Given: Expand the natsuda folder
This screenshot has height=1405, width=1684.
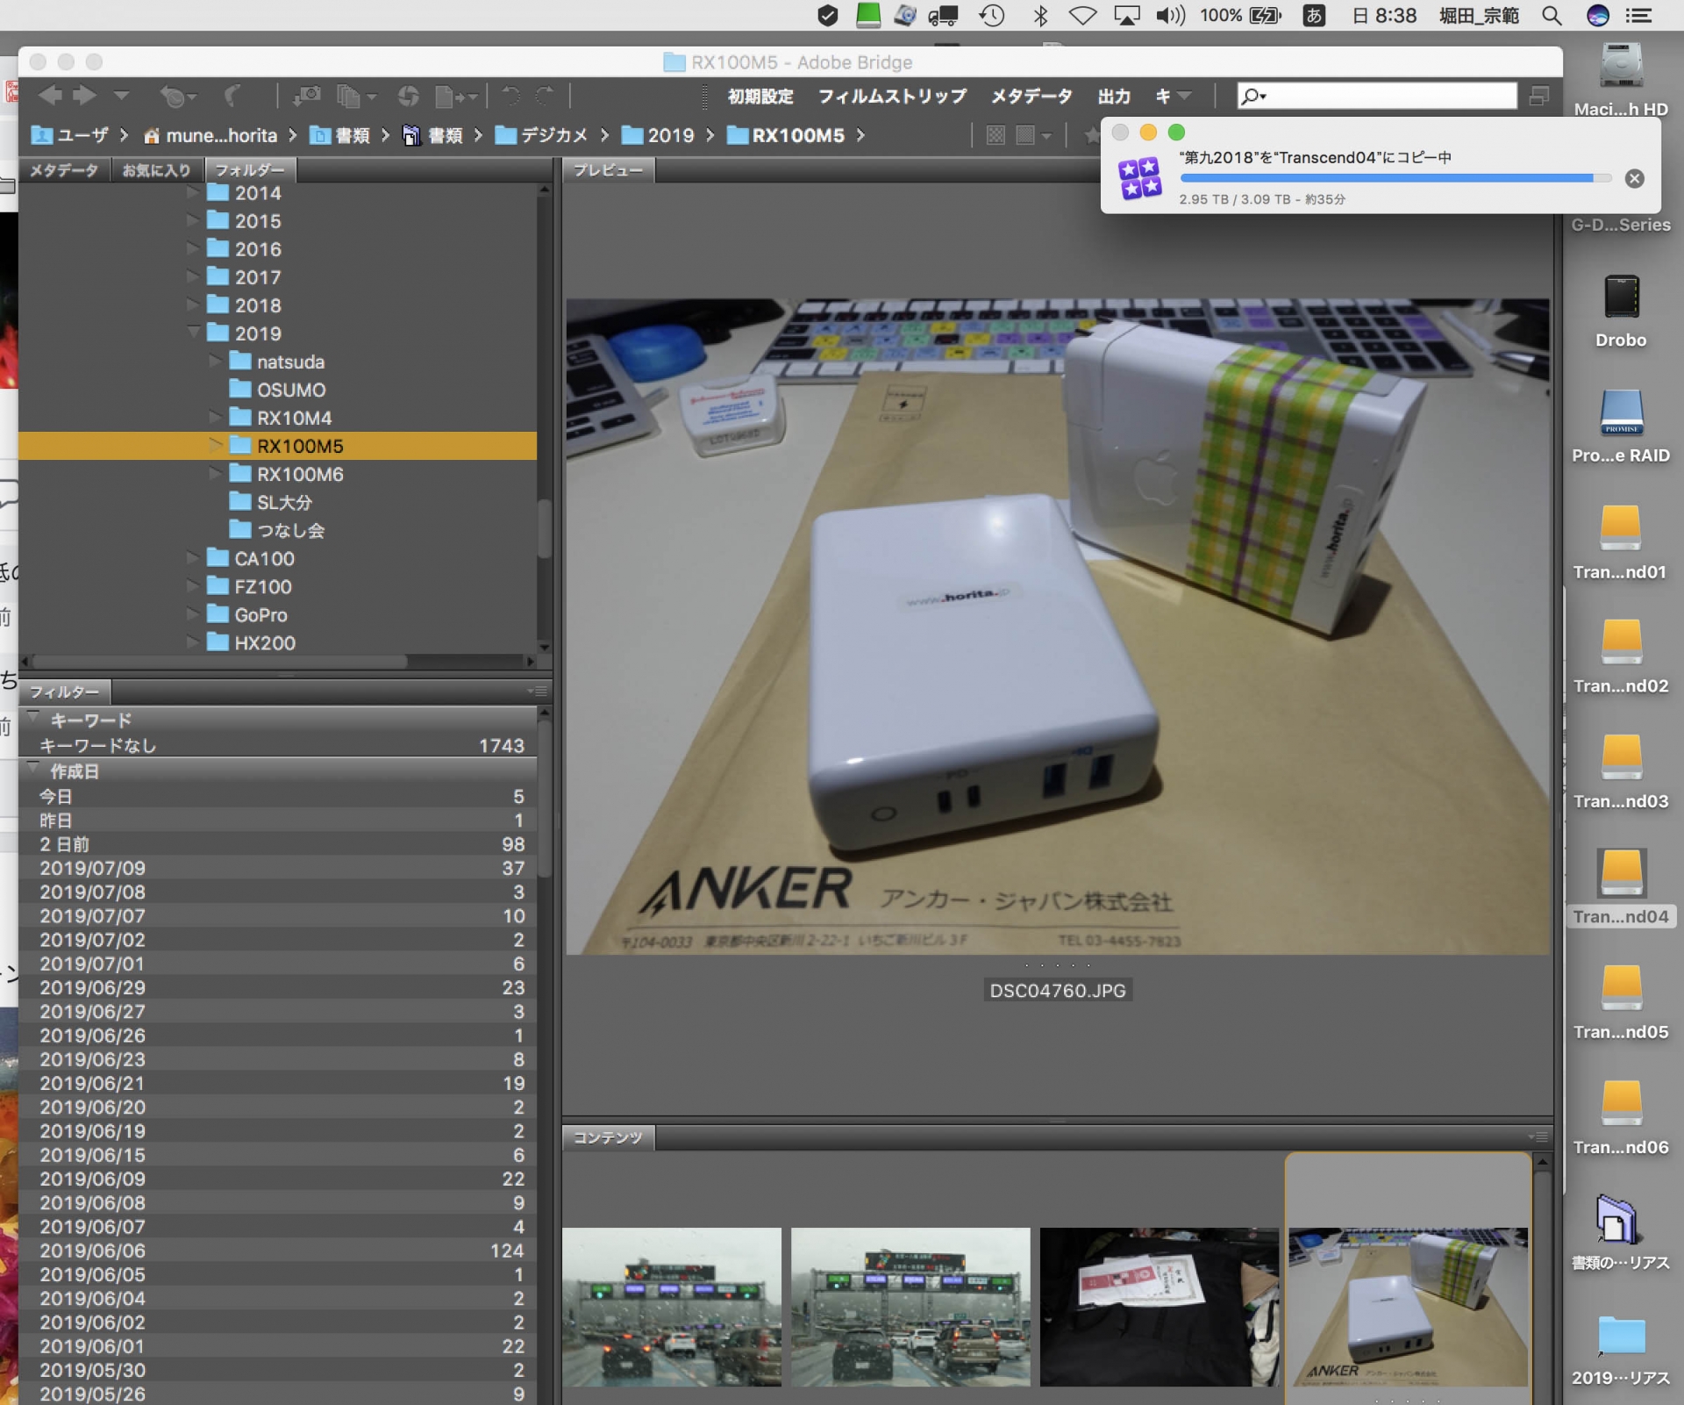Looking at the screenshot, I should (215, 361).
